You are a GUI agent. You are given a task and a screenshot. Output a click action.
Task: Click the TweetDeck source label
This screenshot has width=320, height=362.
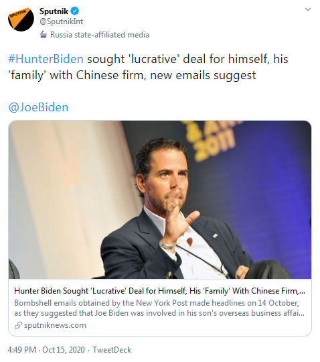[112, 350]
